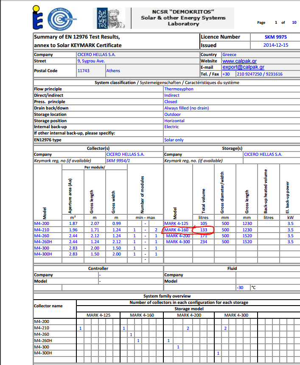Image resolution: width=300 pixels, height=365 pixels.
Task: Select internal back-up value Electric
Action: pyautogui.click(x=171, y=126)
